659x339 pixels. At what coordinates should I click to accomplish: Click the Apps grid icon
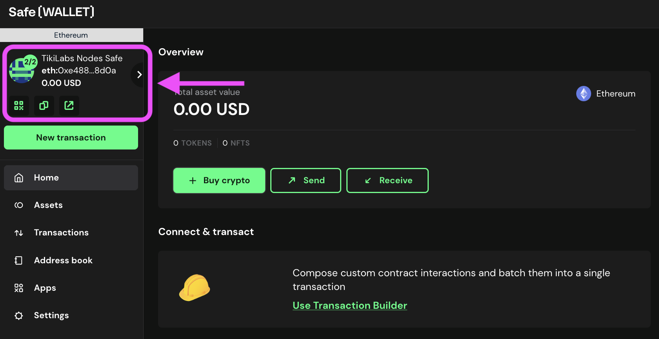coord(19,288)
